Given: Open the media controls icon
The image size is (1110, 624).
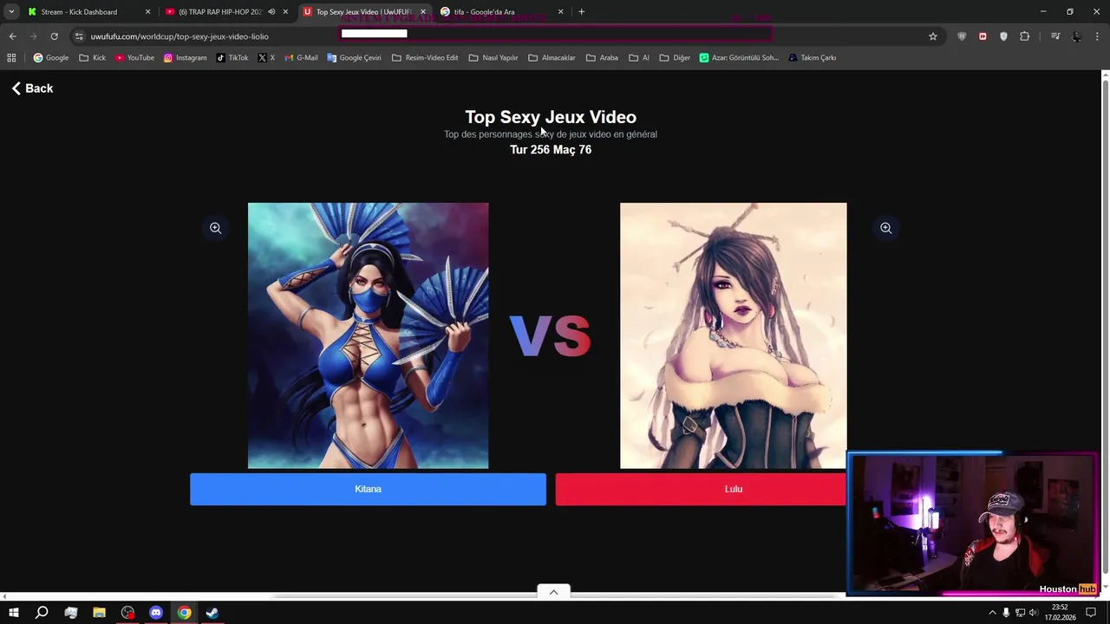Looking at the screenshot, I should tap(1055, 36).
